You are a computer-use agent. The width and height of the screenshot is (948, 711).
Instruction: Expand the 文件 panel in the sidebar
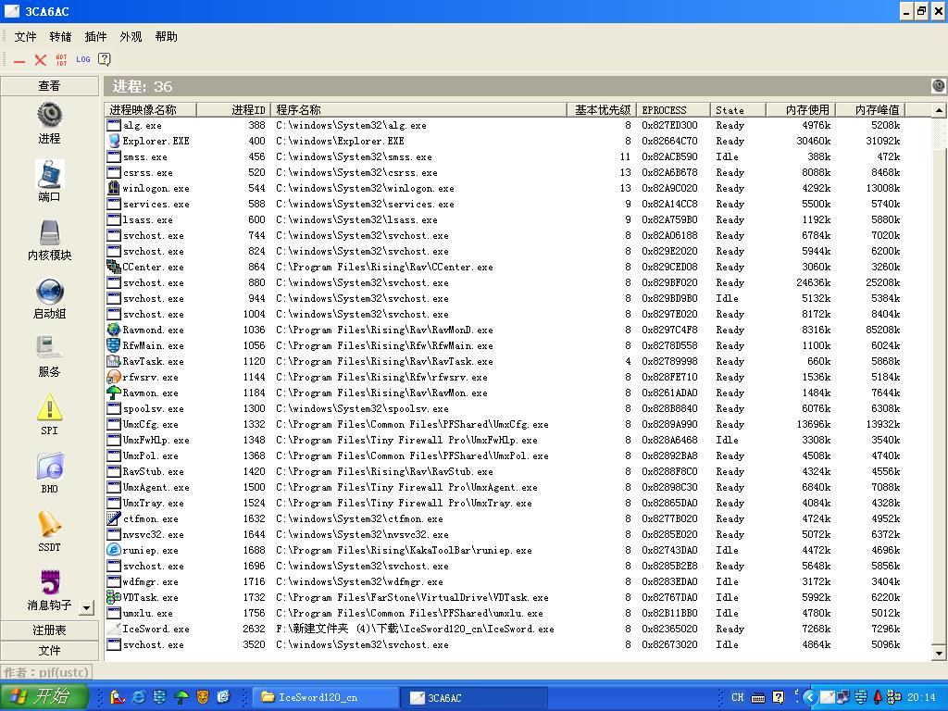(x=49, y=650)
